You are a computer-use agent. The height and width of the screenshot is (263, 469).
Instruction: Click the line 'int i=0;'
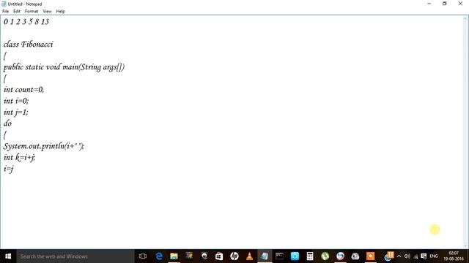16,101
